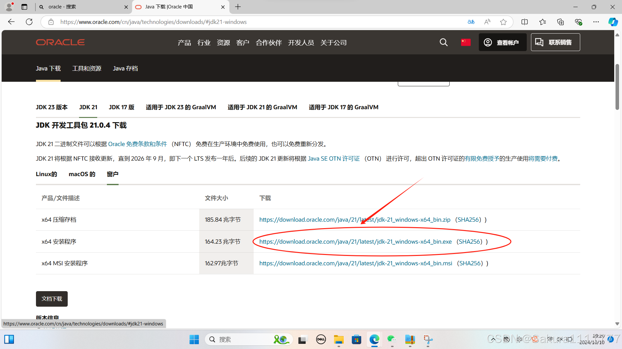Expand the hidden icons tray chevron
Viewport: 622px width, 349px height.
[493, 339]
